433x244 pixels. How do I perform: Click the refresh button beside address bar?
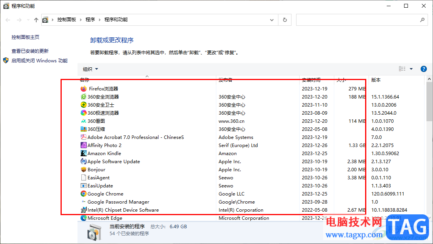[x=285, y=20]
